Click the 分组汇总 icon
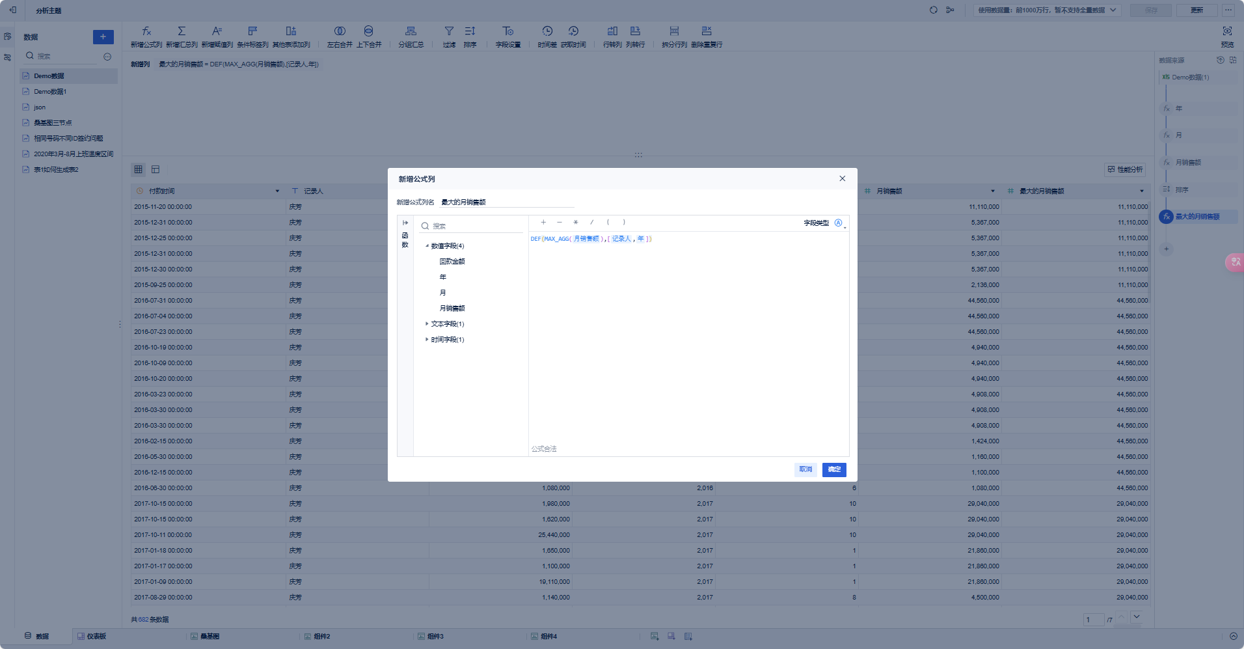Image resolution: width=1244 pixels, height=649 pixels. coord(411,31)
